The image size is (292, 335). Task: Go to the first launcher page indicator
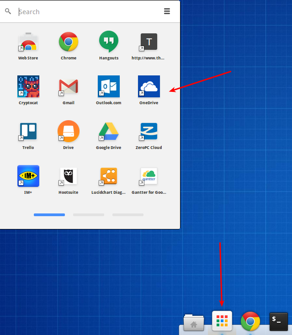pos(49,215)
